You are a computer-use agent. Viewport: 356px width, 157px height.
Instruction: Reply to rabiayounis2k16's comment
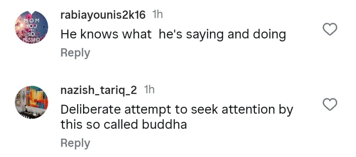tap(75, 53)
